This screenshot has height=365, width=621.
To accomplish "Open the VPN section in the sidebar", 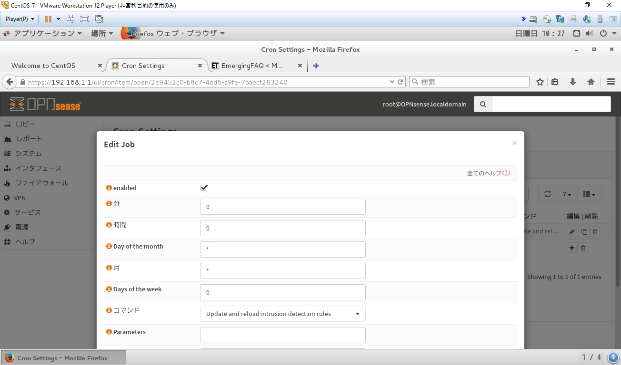I will pos(20,197).
